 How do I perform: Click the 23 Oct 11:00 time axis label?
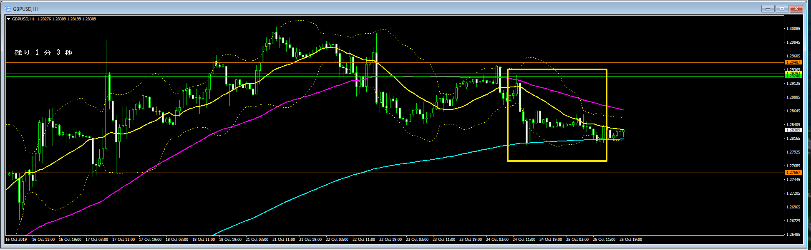(x=444, y=240)
